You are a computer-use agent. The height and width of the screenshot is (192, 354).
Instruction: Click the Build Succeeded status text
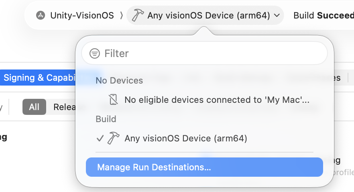pos(323,16)
